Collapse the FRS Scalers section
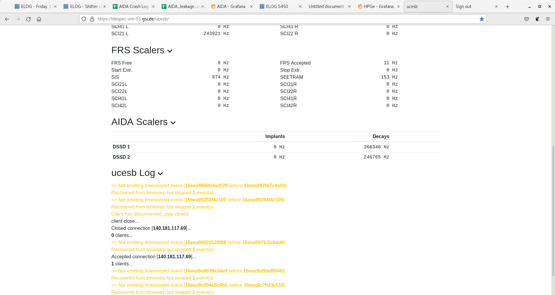The width and height of the screenshot is (555, 295). [x=170, y=51]
